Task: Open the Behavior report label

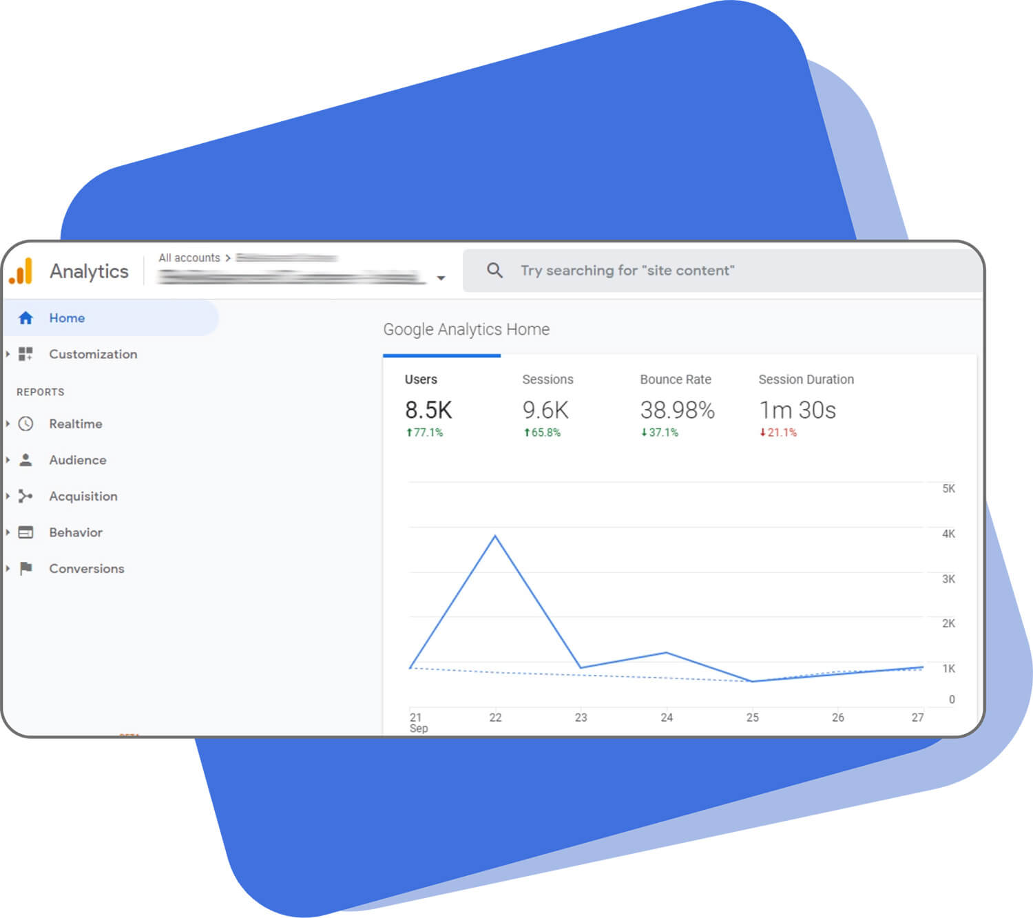Action: [76, 532]
